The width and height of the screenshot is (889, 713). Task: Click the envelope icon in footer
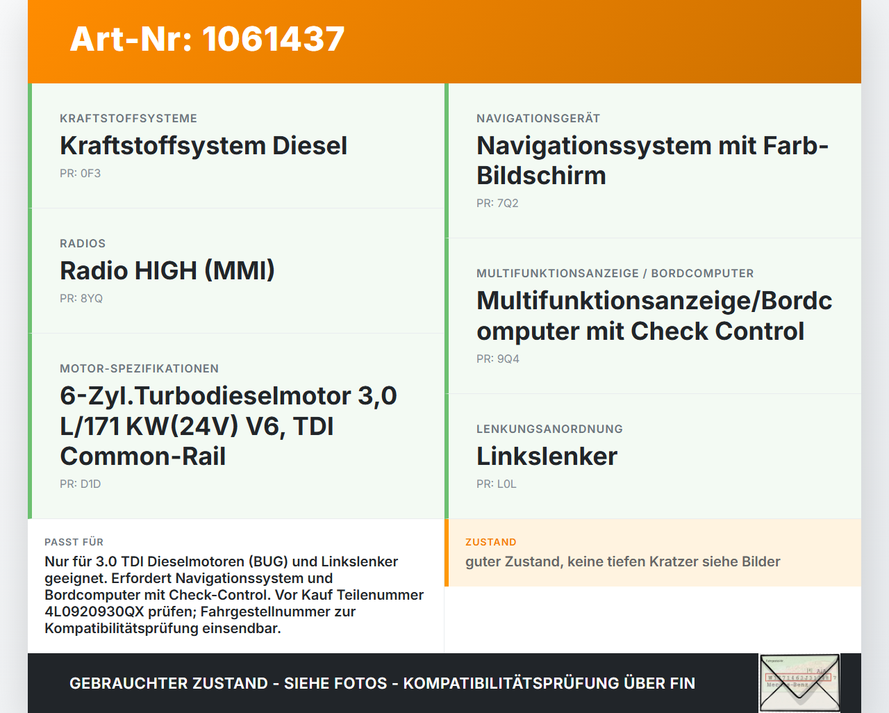pos(799,683)
